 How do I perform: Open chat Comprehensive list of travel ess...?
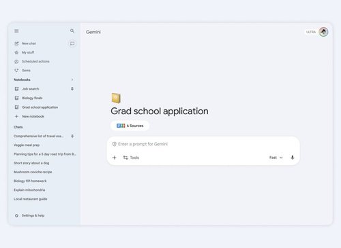coord(39,136)
